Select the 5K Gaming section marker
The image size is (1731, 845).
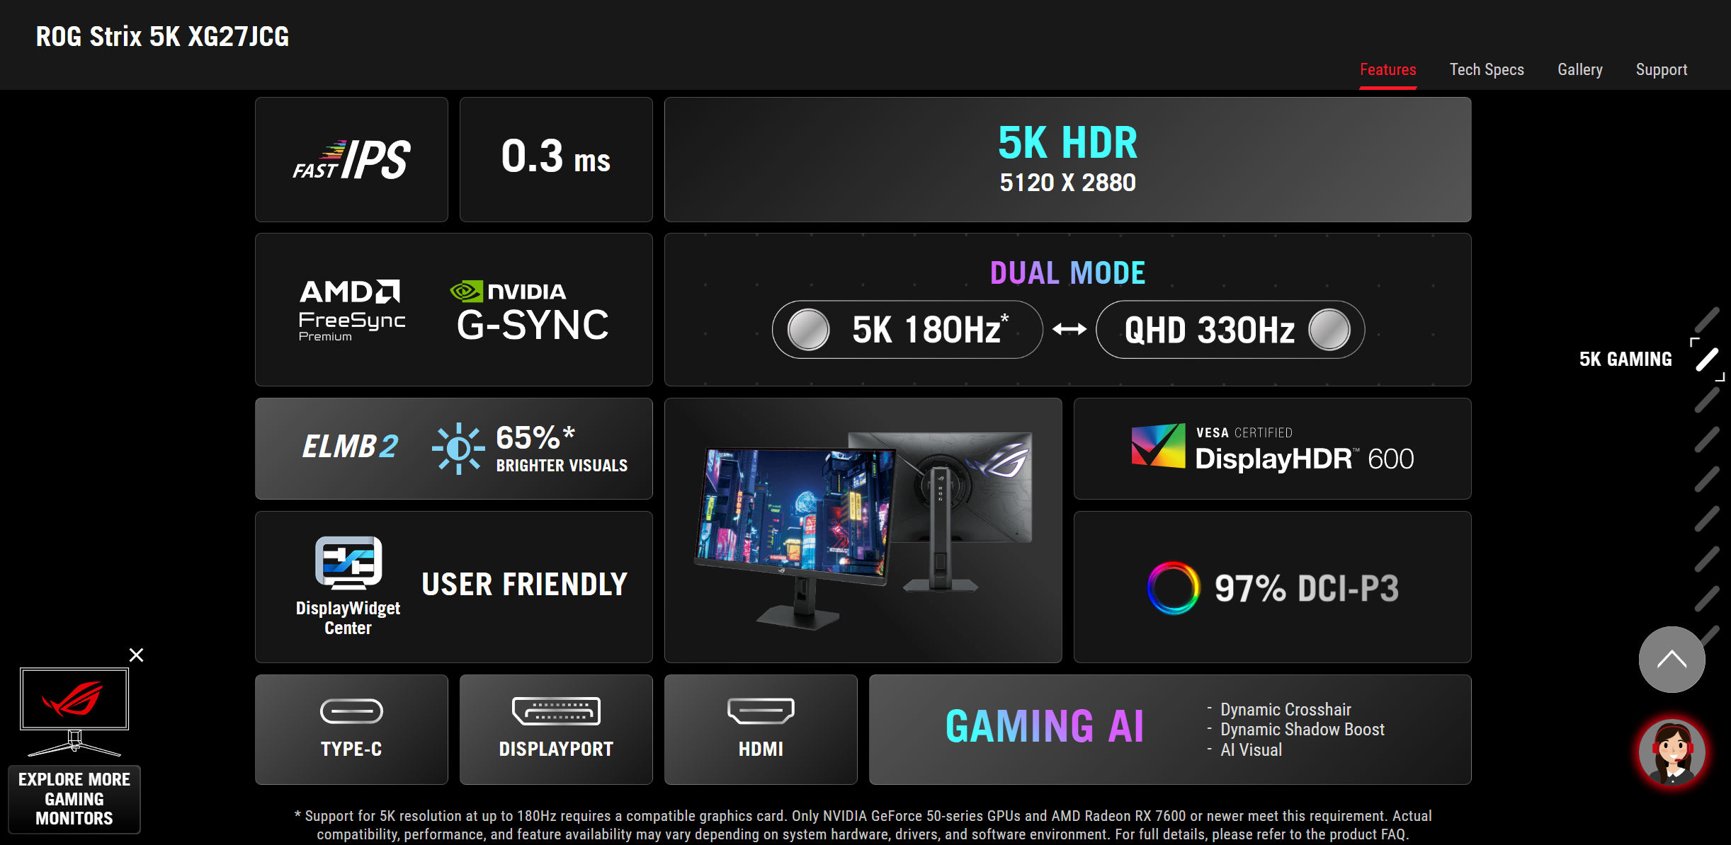pyautogui.click(x=1707, y=360)
